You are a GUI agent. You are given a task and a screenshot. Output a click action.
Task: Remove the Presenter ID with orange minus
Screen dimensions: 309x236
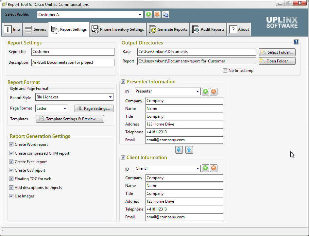(214, 92)
